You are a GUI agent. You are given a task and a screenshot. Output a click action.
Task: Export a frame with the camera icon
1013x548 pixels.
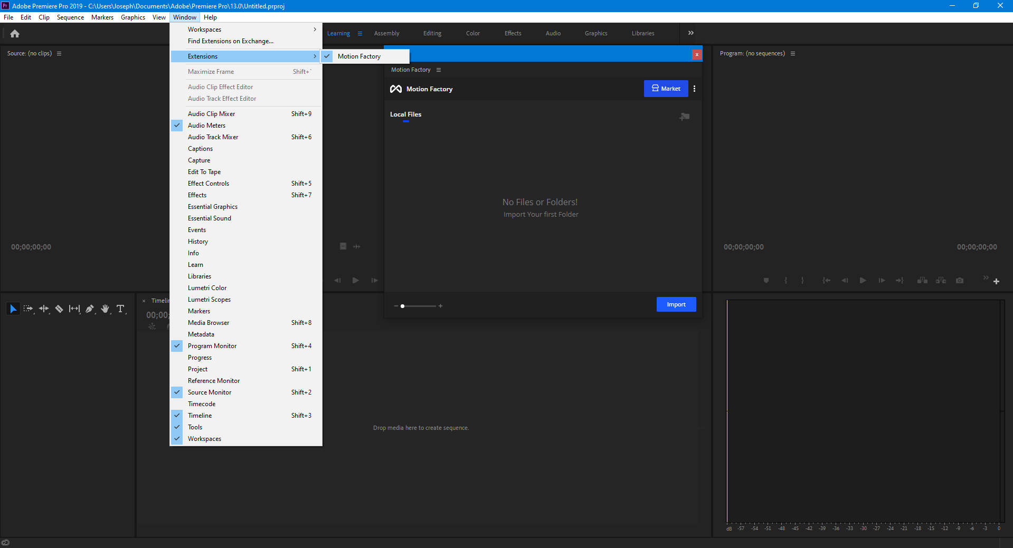click(960, 281)
